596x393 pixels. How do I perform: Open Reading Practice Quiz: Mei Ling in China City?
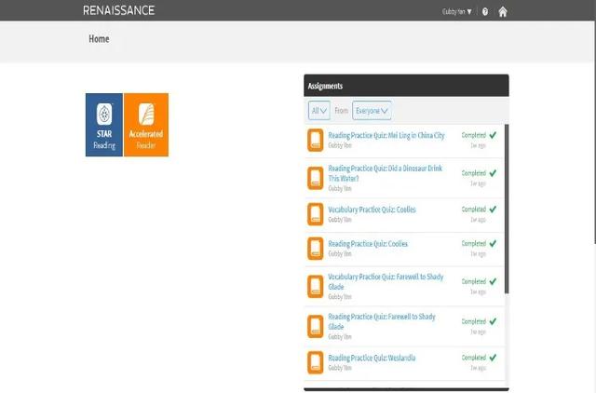tap(386, 135)
